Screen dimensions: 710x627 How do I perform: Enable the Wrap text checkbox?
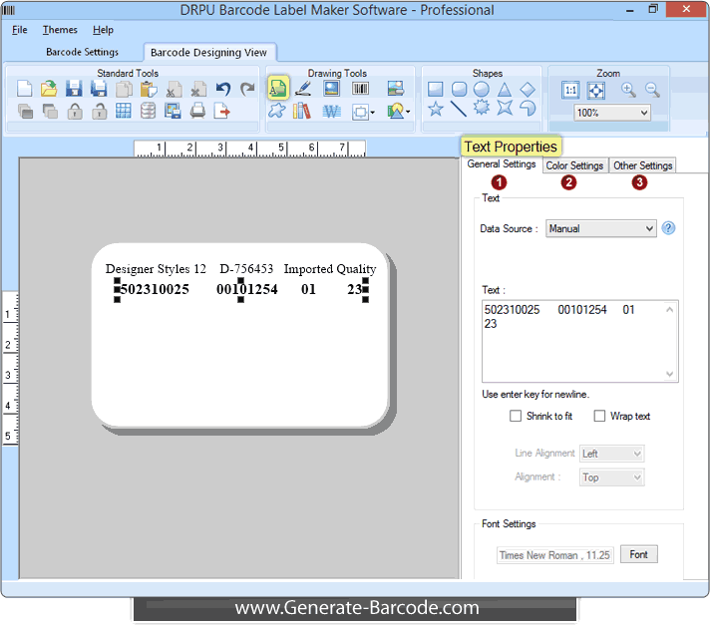point(599,416)
